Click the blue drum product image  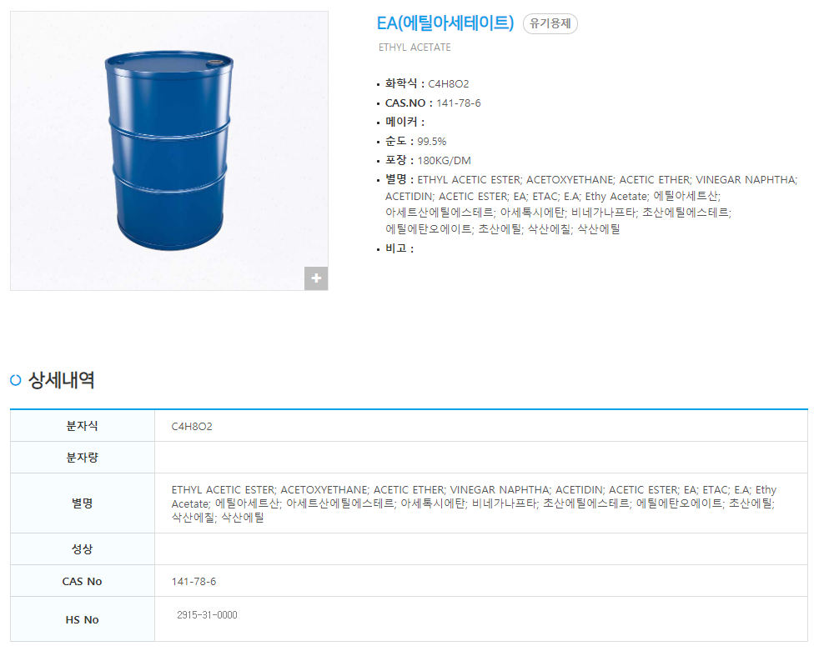(168, 150)
